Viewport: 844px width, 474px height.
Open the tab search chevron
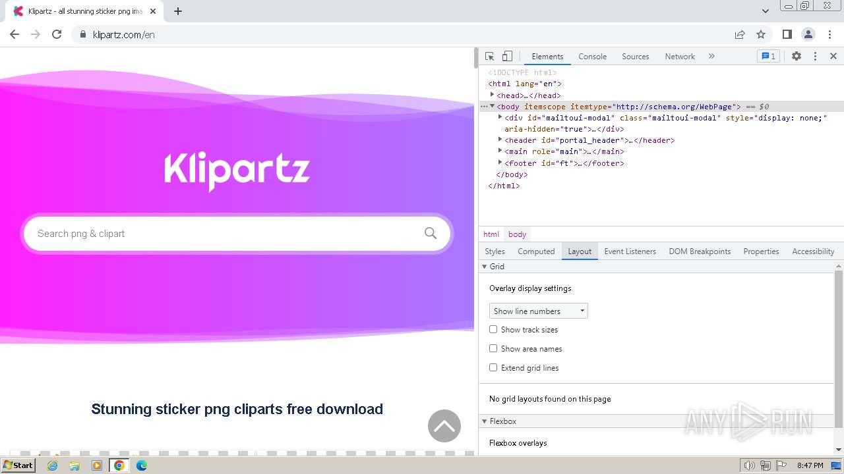766,11
